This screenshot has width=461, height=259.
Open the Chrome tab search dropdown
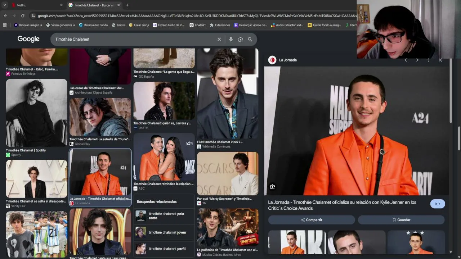(5, 5)
